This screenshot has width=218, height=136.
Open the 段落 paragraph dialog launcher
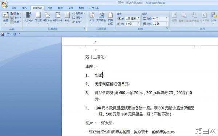pyautogui.click(x=167, y=28)
